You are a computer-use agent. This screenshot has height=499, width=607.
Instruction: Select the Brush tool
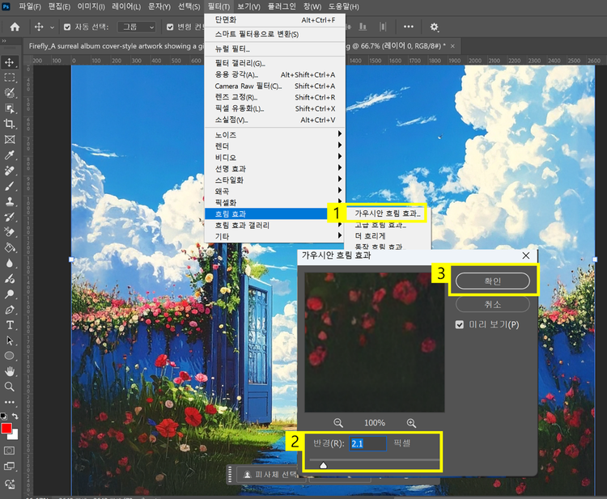pyautogui.click(x=9, y=186)
